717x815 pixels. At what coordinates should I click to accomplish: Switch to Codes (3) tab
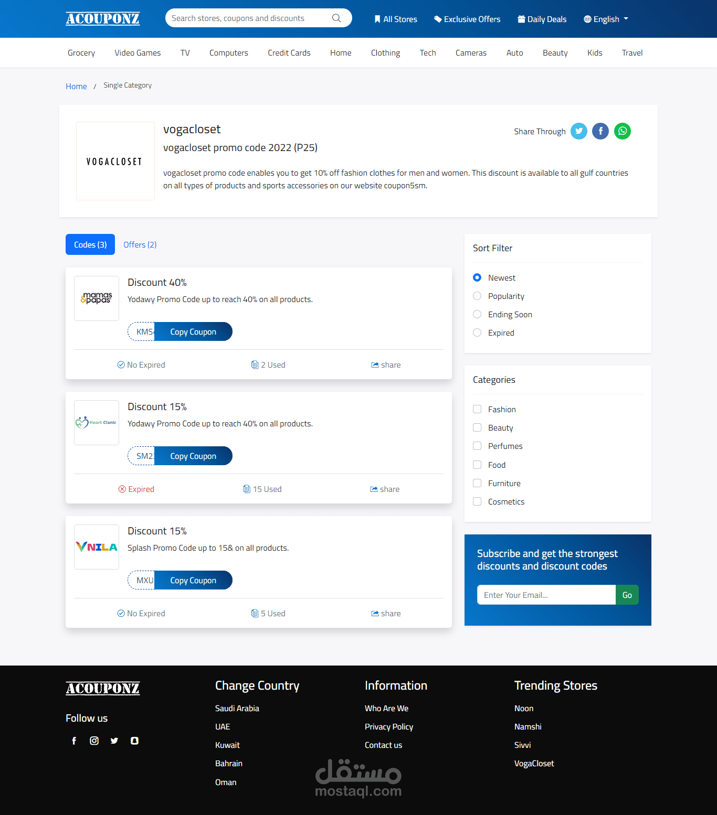(90, 244)
